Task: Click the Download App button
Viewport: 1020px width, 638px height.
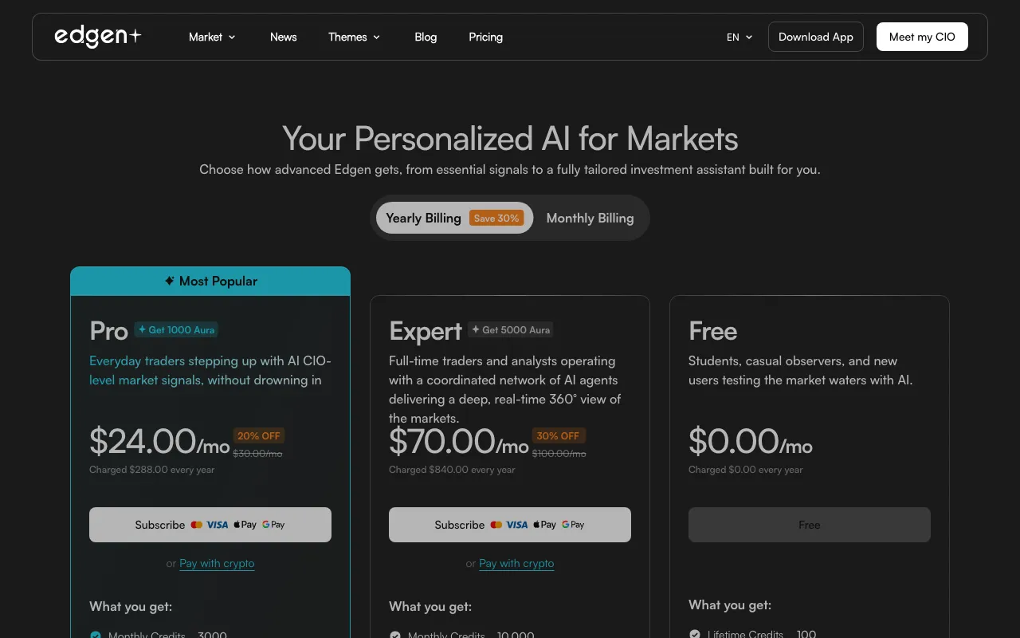Action: [815, 37]
